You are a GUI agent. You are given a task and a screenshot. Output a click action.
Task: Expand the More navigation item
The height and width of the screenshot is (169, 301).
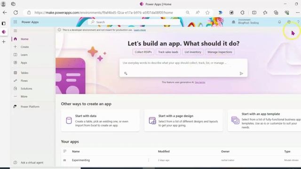[24, 96]
